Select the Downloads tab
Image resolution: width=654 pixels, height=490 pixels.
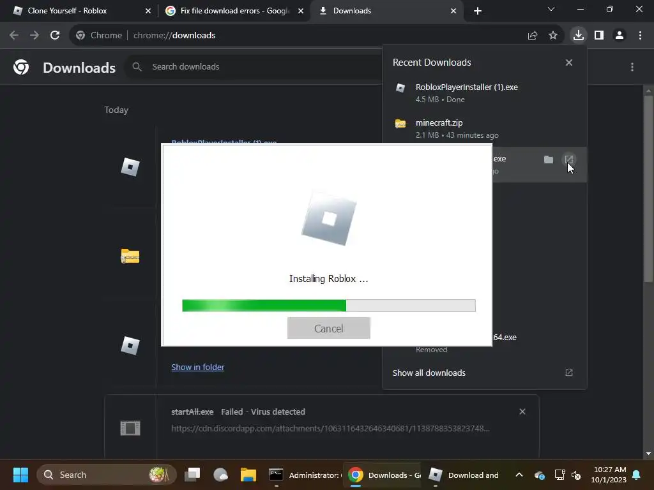click(386, 11)
